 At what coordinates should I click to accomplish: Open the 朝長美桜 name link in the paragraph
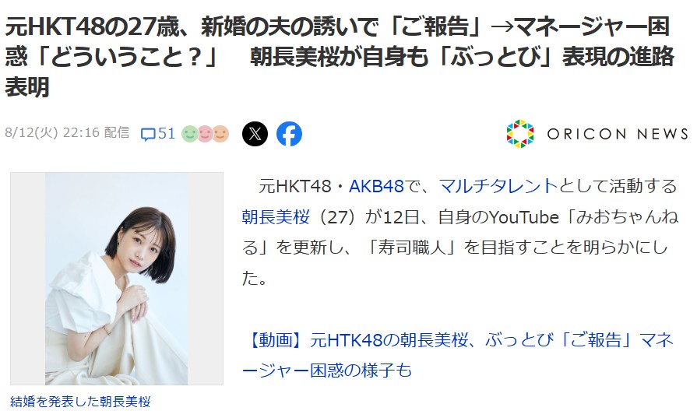click(276, 216)
